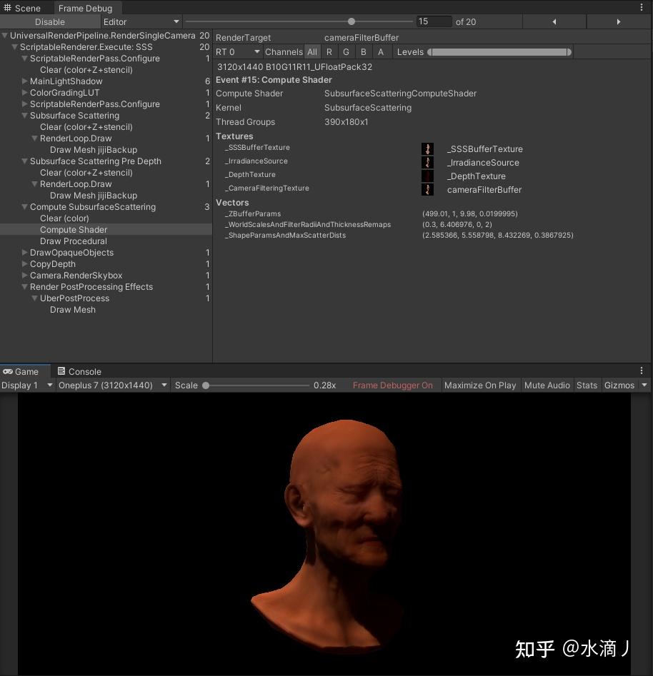Click the SubsurfaceScatteringComputeShader value
This screenshot has width=653, height=676.
[400, 93]
